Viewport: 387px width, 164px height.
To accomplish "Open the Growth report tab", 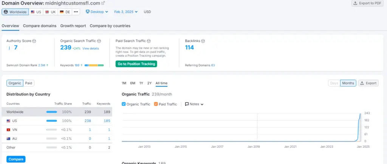I will (73, 26).
